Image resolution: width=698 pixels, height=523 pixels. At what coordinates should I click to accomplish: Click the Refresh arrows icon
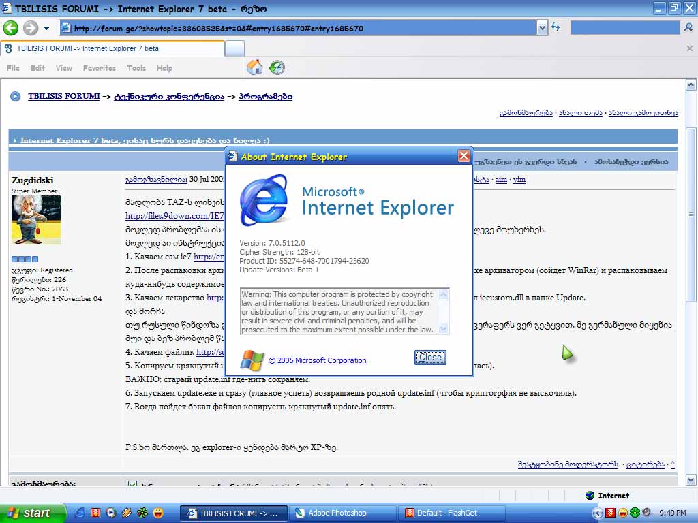pyautogui.click(x=556, y=27)
